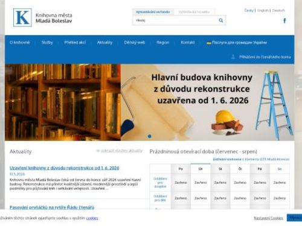Select the Út column header
Image resolution: width=302 pixels, height=226 pixels.
[201, 169]
